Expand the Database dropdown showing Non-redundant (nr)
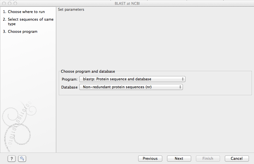This screenshot has height=164, width=254. (x=131, y=87)
